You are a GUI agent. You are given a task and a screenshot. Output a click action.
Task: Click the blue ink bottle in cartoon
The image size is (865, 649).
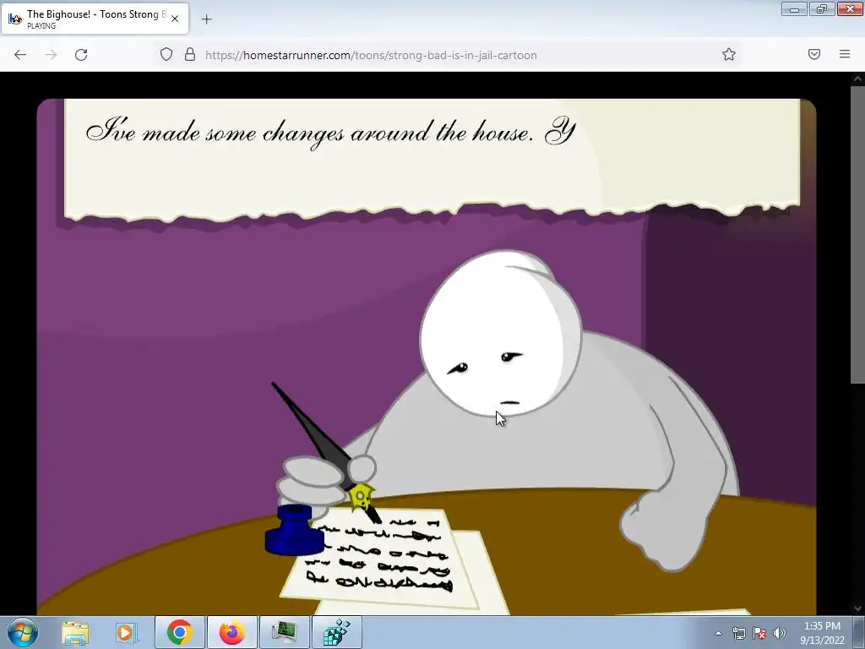(294, 530)
